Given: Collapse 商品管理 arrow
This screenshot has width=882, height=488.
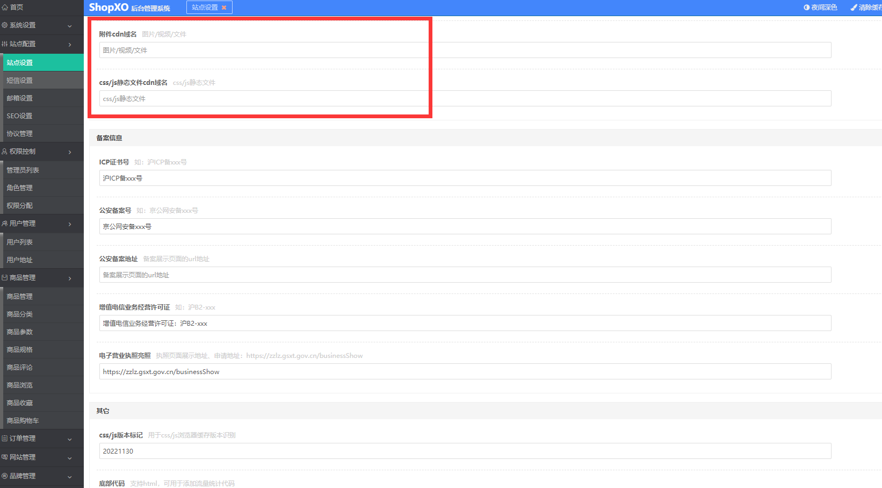Looking at the screenshot, I should click(x=70, y=278).
